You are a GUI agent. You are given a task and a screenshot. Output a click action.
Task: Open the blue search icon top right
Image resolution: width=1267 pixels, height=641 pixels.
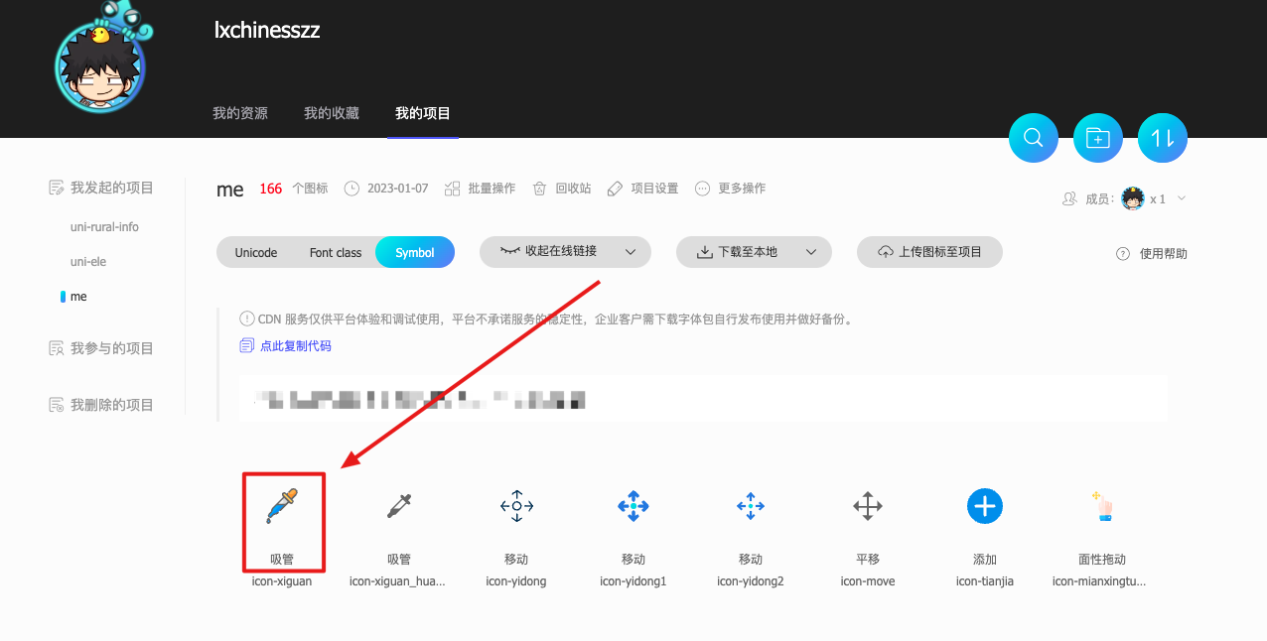tap(1033, 137)
